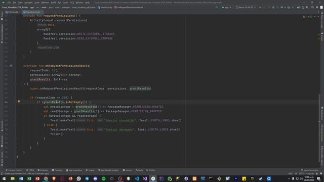This screenshot has height=182, width=324.
Task: Open the Nexus device selector dropdown
Action: tap(246, 7)
